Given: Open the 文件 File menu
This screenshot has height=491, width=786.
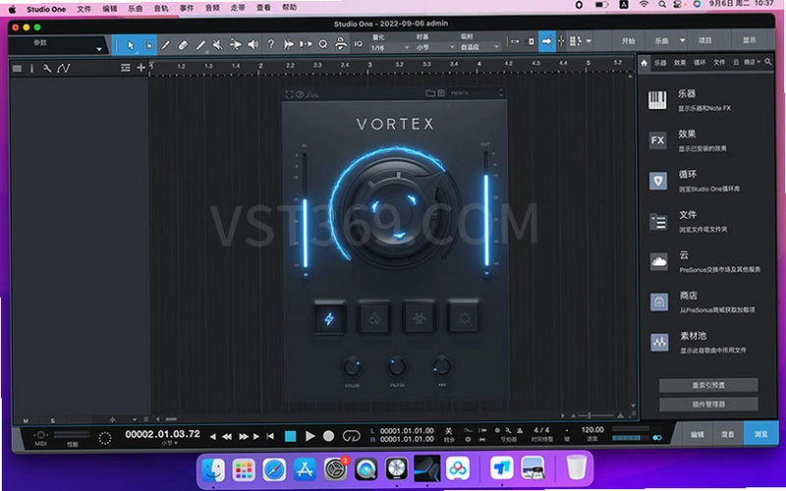Looking at the screenshot, I should point(84,9).
